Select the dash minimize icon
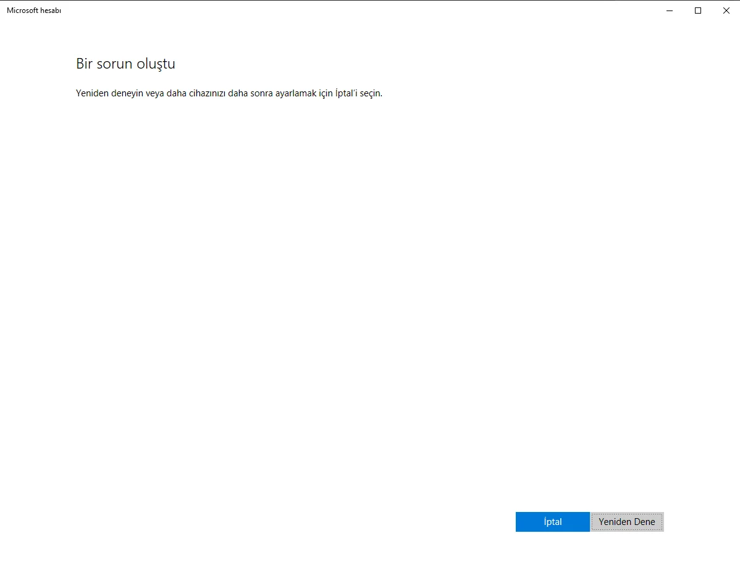The image size is (740, 575). click(x=669, y=10)
